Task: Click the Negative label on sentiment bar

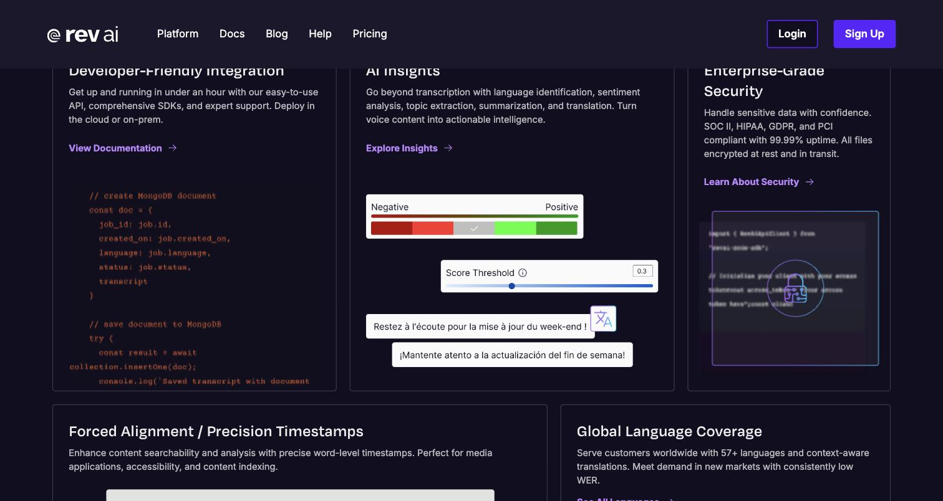Action: (x=390, y=207)
